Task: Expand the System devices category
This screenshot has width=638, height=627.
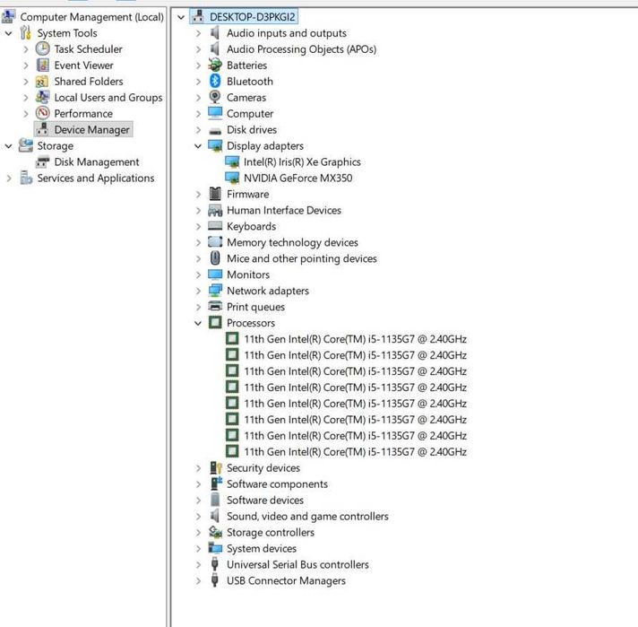Action: click(198, 549)
